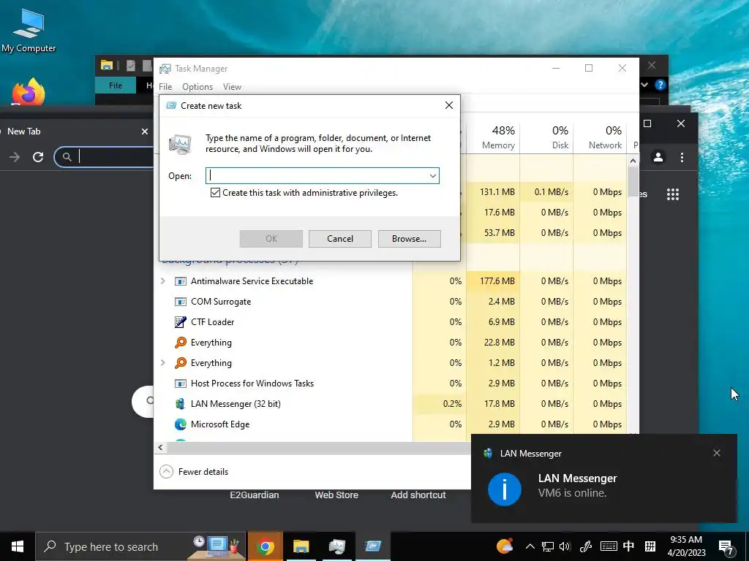Click the volume speaker tray icon
The width and height of the screenshot is (749, 561).
pyautogui.click(x=565, y=546)
